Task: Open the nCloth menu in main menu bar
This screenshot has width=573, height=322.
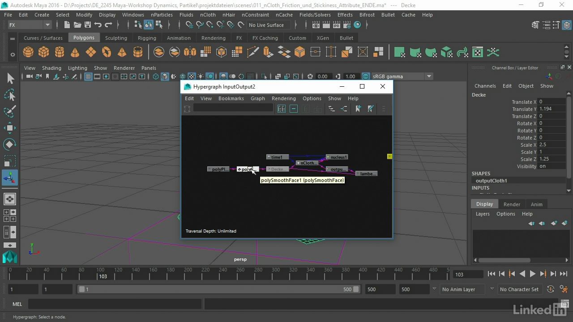Action: 208,15
